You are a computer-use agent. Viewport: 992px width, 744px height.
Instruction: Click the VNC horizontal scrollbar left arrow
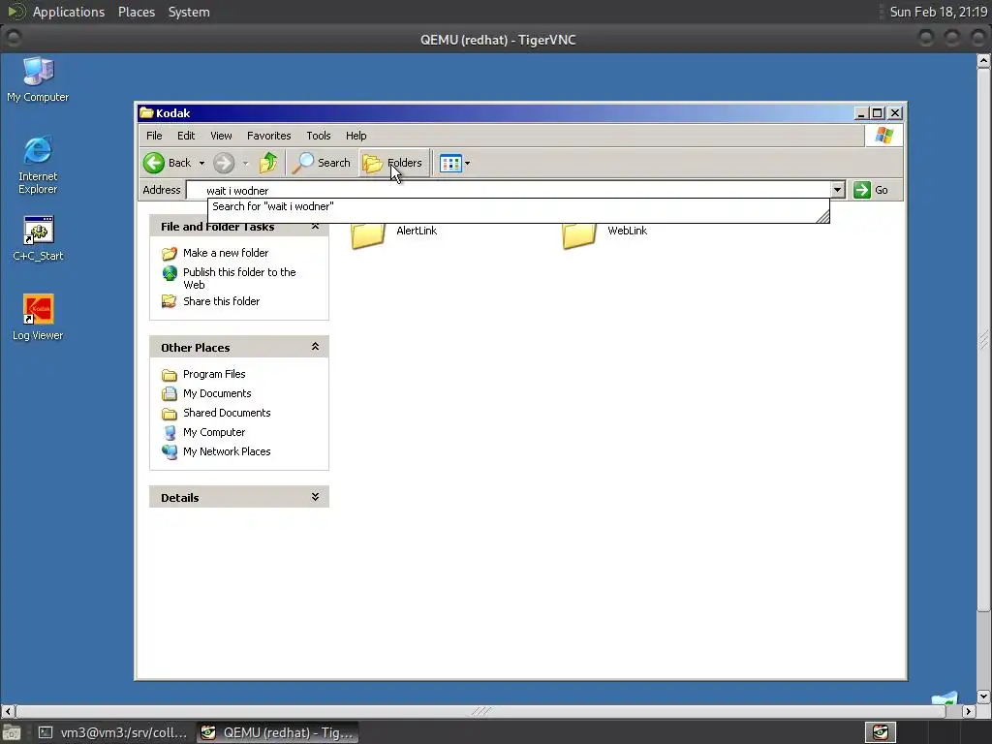[x=8, y=712]
